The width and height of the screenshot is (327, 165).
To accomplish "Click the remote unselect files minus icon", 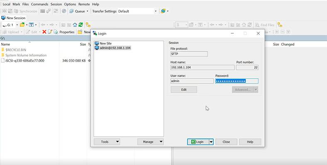I will [x=283, y=32].
